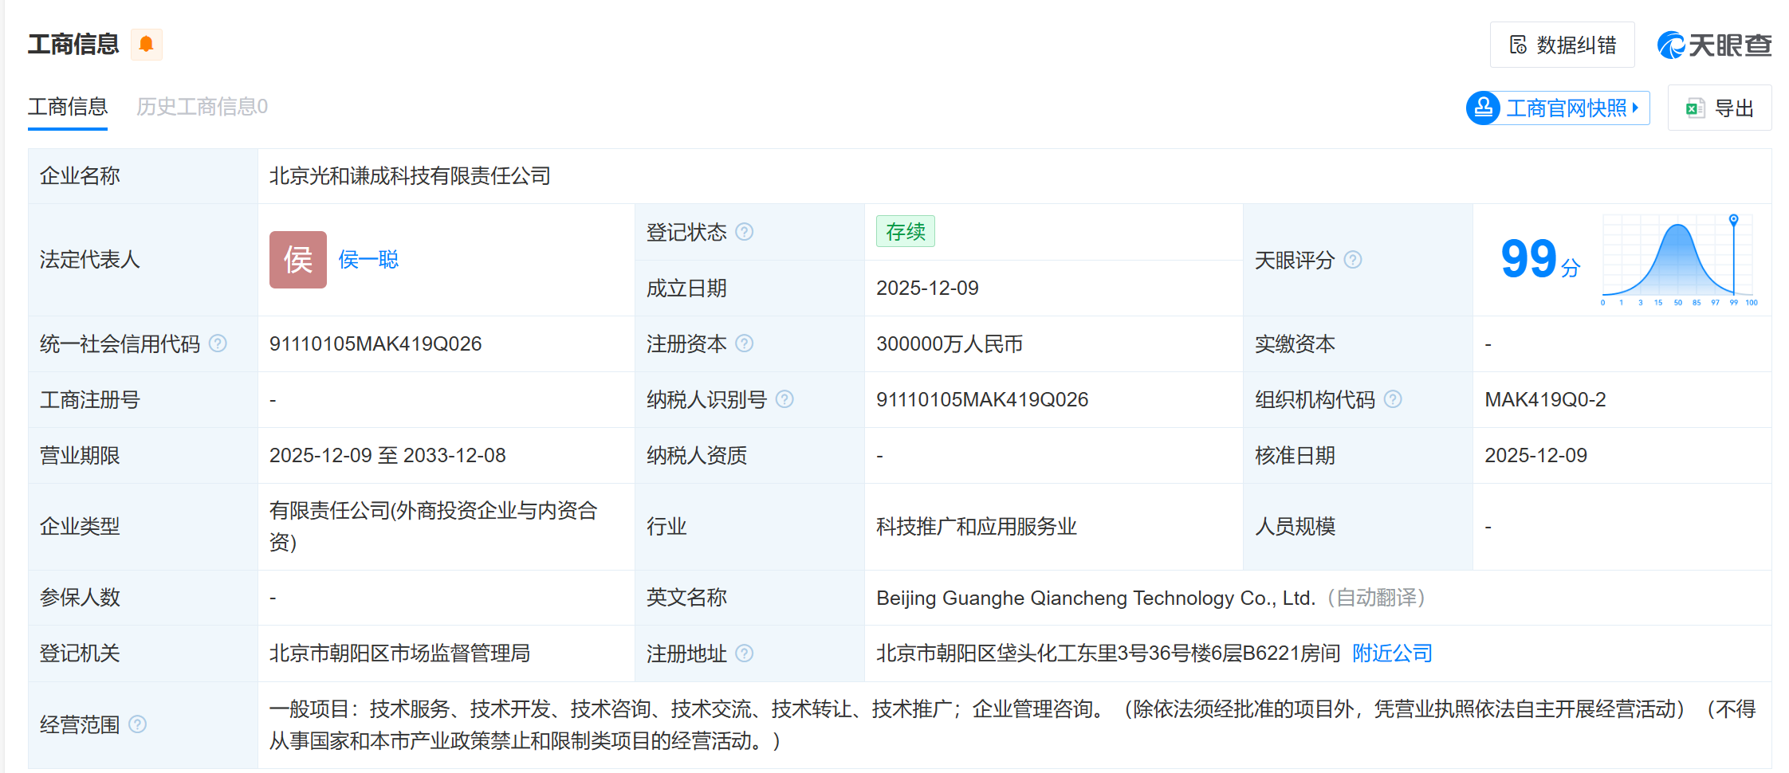Click the 天眼查 logo
The width and height of the screenshot is (1789, 773).
(x=1713, y=45)
